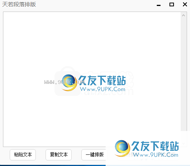190x166 pixels.
Task: Click the faint 退出程序 exit program button
Action: point(166,155)
